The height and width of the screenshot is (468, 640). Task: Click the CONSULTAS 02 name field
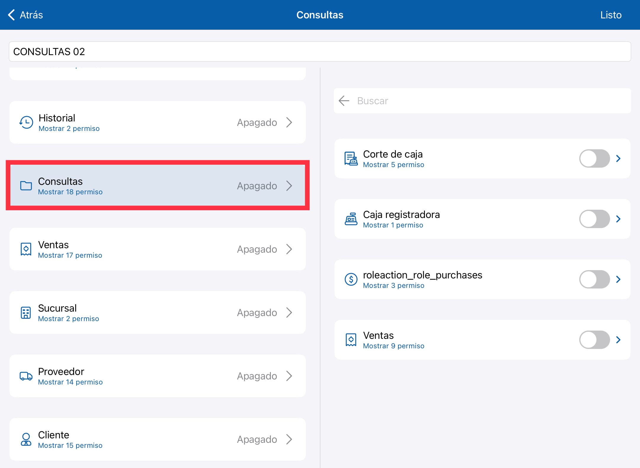click(320, 52)
